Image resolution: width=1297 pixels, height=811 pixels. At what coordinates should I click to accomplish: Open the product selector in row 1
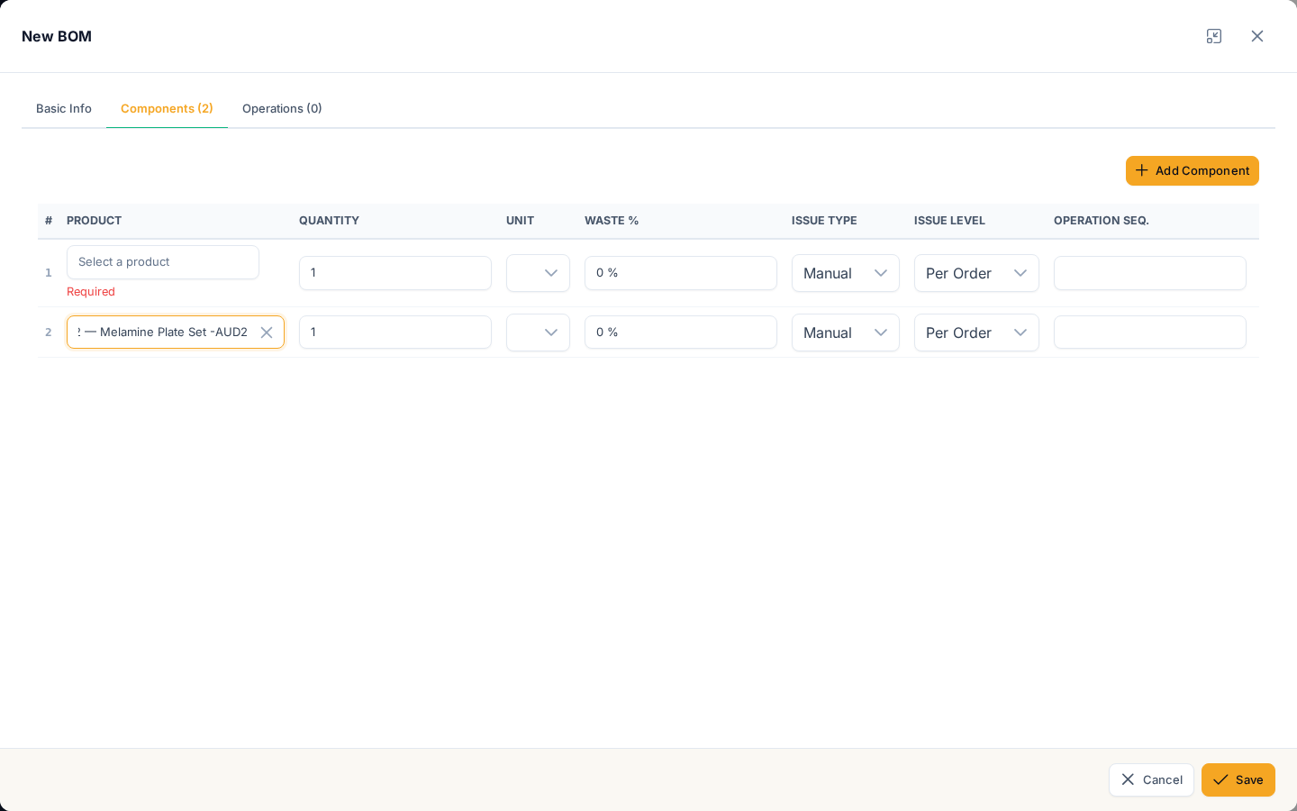pyautogui.click(x=163, y=262)
